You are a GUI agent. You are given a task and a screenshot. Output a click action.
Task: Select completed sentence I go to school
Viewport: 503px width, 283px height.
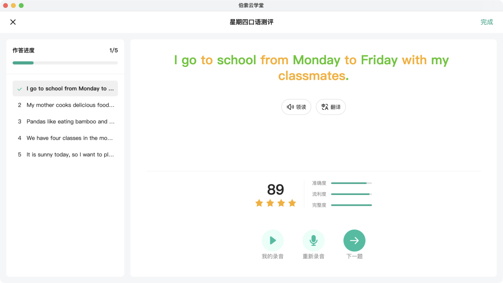click(x=65, y=88)
